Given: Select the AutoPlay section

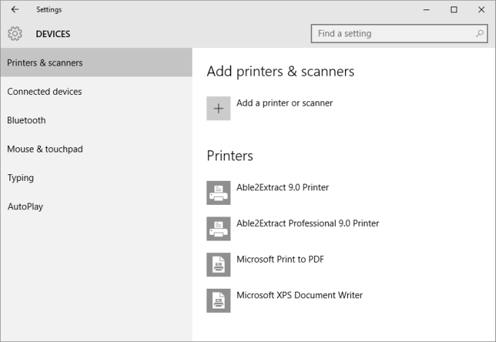Looking at the screenshot, I should [96, 206].
